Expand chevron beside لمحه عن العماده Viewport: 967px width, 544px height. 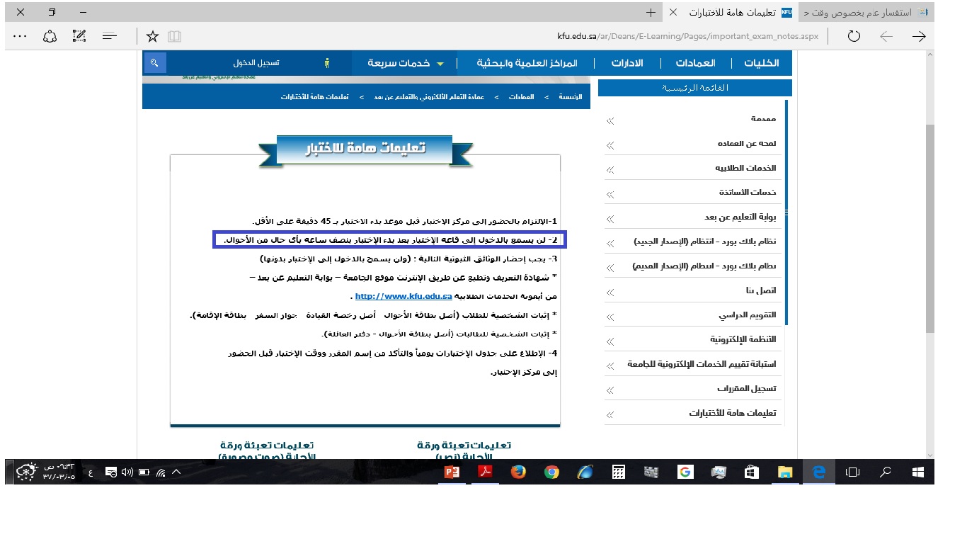pos(610,146)
